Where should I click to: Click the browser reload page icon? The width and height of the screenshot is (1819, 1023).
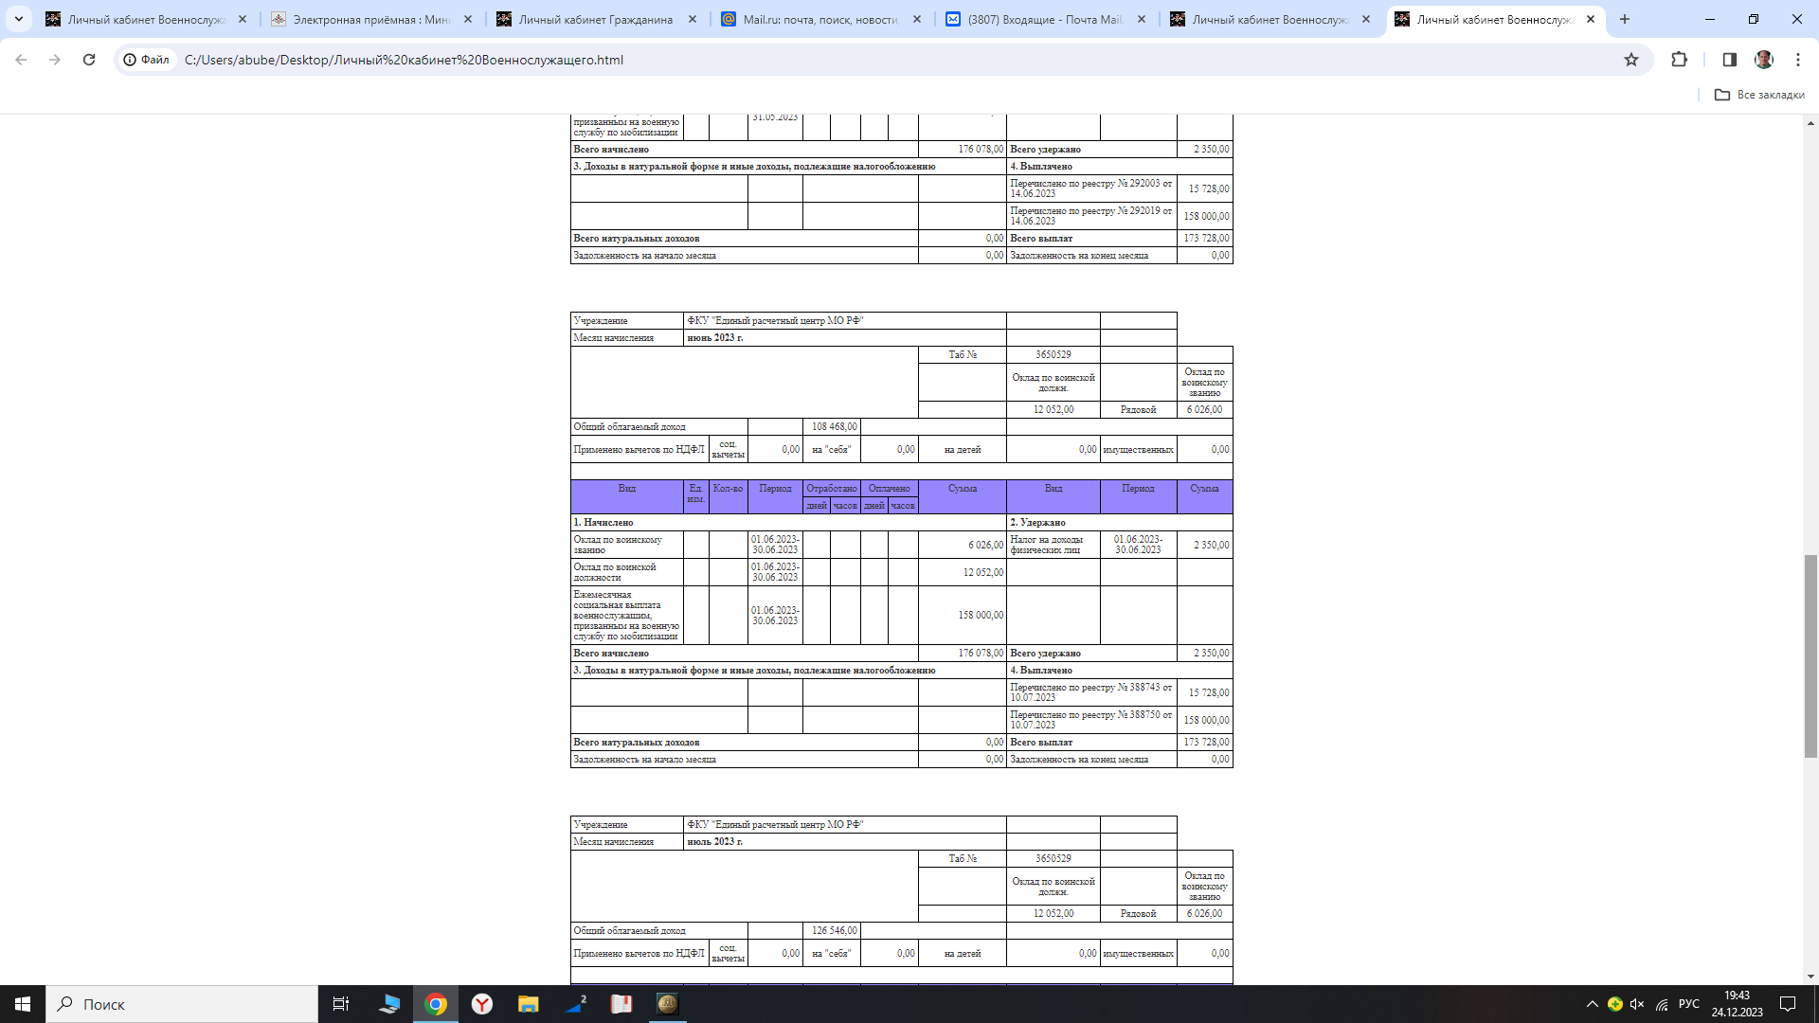(89, 60)
